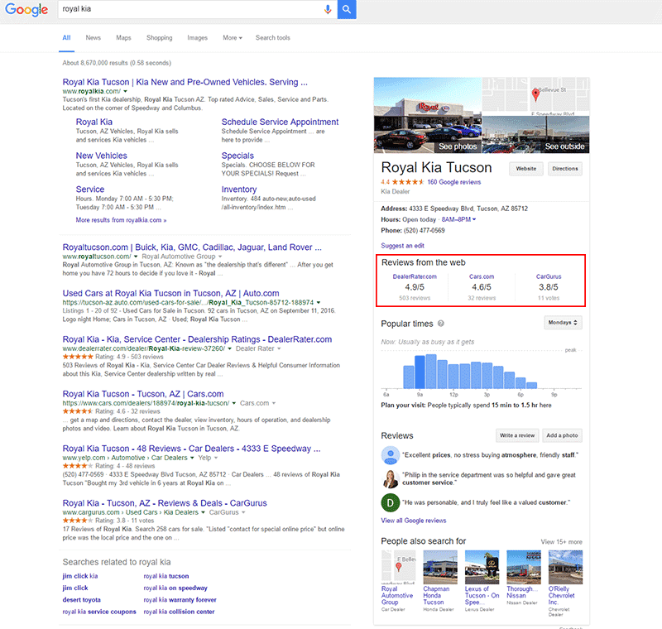Click View 15+ more link
662x629 pixels.
point(562,541)
